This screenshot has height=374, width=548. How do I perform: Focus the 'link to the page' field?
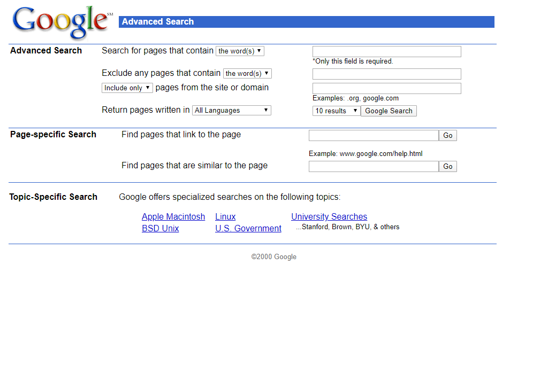(x=374, y=135)
